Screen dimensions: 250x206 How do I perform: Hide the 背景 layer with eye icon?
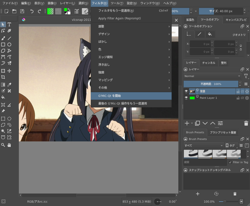pyautogui.click(x=186, y=92)
